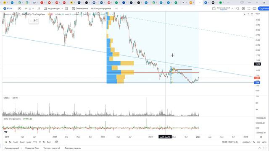269x151 pixels.
Task: Select the 1мес date range
Action: (16, 142)
